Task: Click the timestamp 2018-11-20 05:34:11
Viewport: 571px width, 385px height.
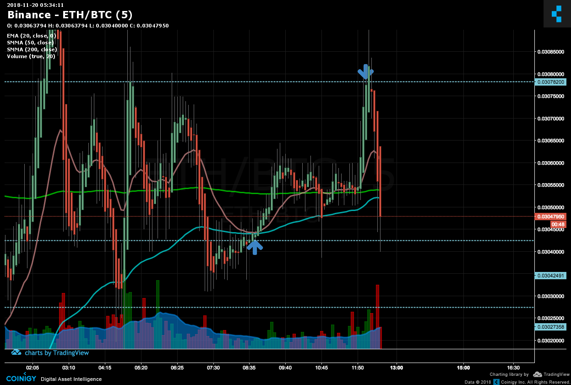Action: click(35, 5)
